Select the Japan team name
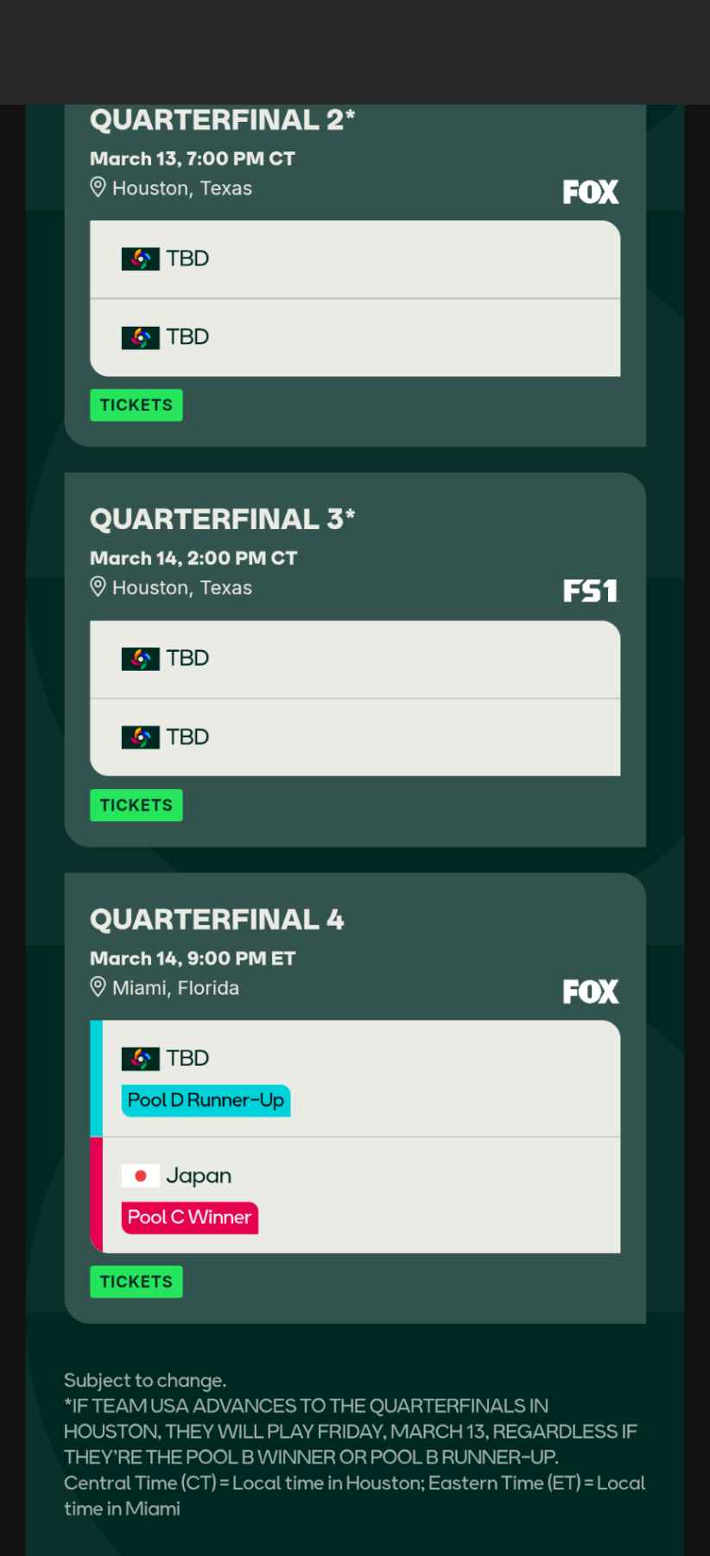The image size is (710, 1556). (199, 1176)
